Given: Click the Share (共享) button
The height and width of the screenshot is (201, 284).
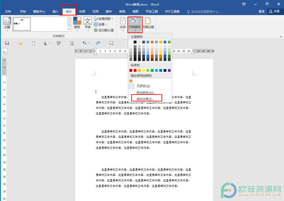Looking at the screenshot, I should tap(275, 11).
